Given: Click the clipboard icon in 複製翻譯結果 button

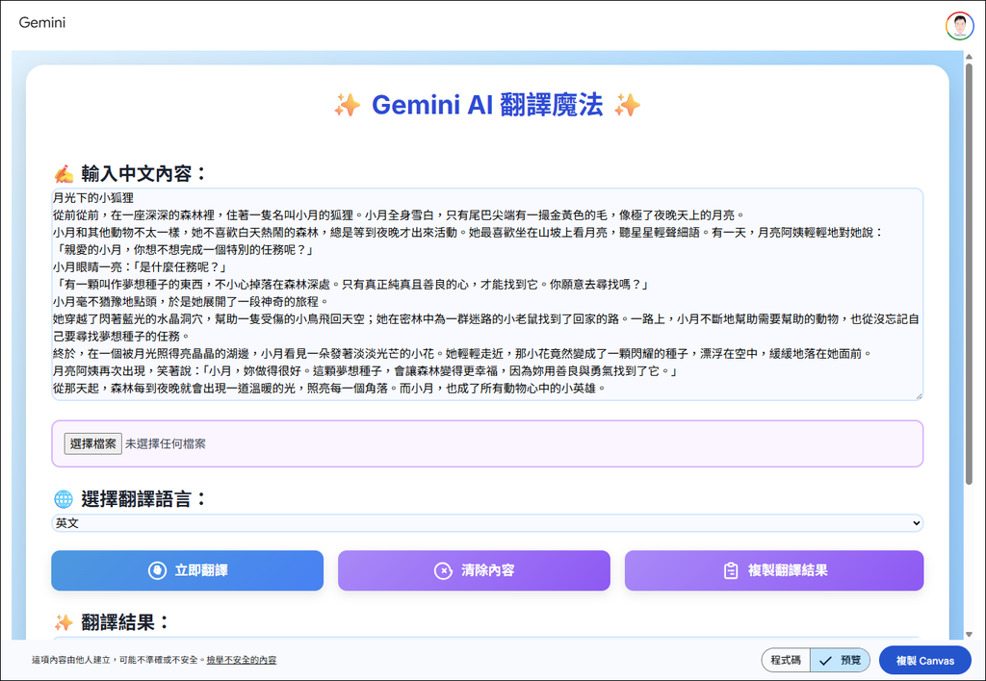Looking at the screenshot, I should click(731, 570).
